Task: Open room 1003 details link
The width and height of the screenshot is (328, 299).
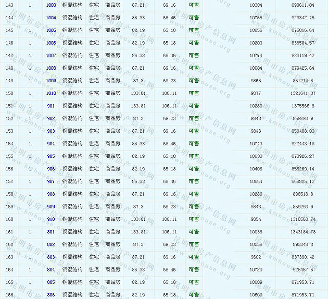Action: click(51, 5)
